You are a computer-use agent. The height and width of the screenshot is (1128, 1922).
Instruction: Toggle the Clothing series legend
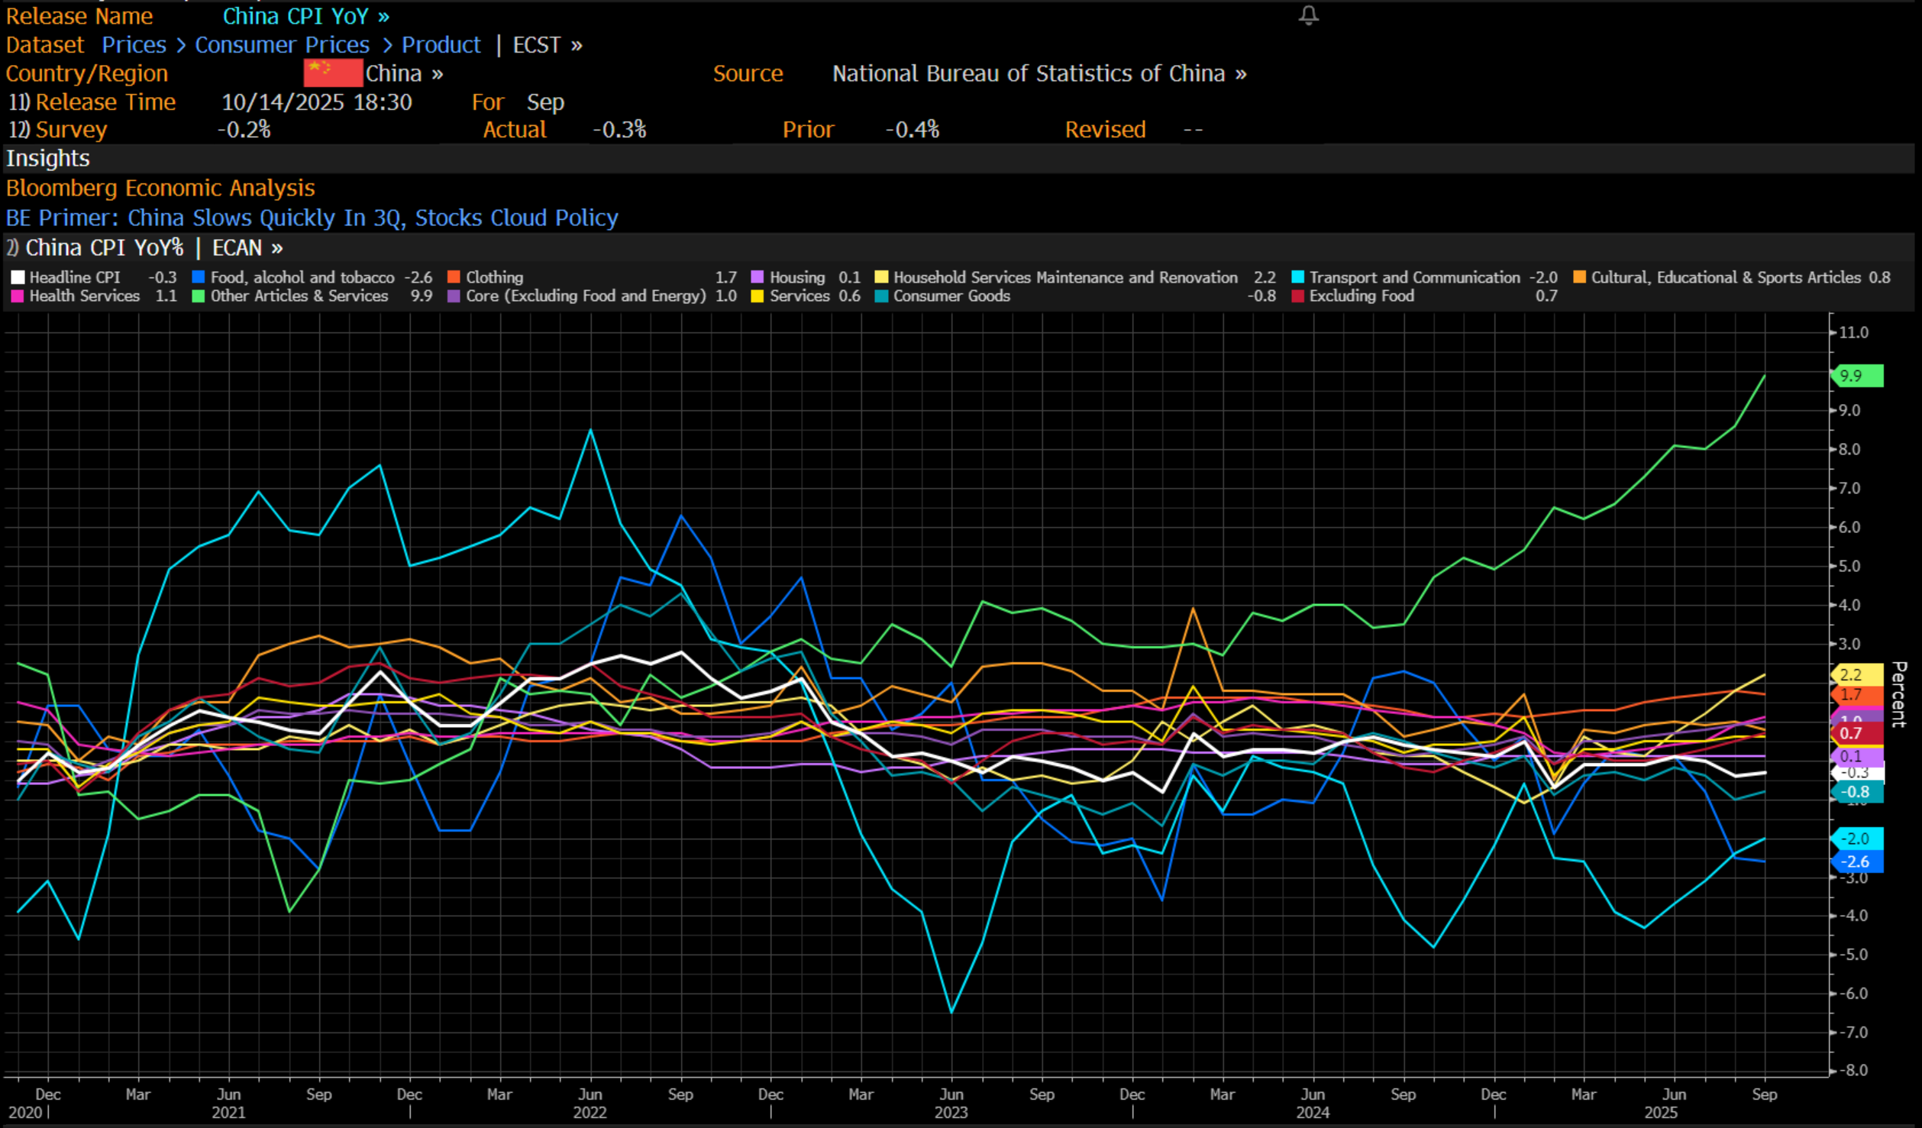click(494, 277)
